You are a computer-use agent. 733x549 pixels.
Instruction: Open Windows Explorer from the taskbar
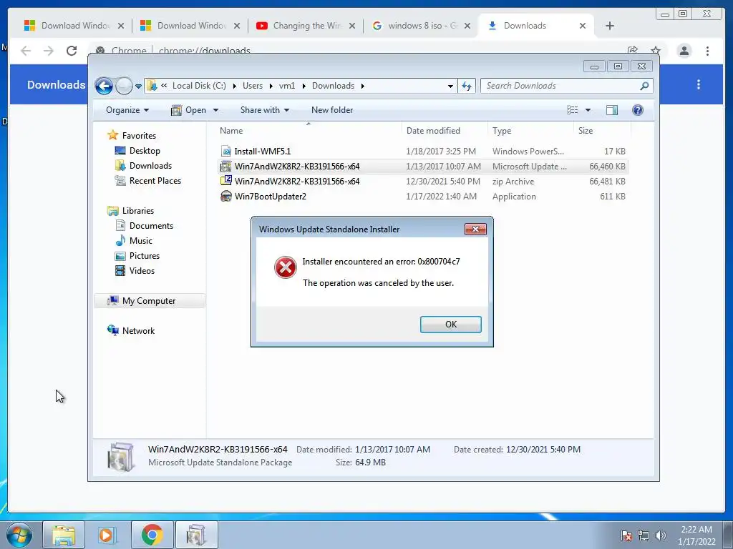point(64,535)
